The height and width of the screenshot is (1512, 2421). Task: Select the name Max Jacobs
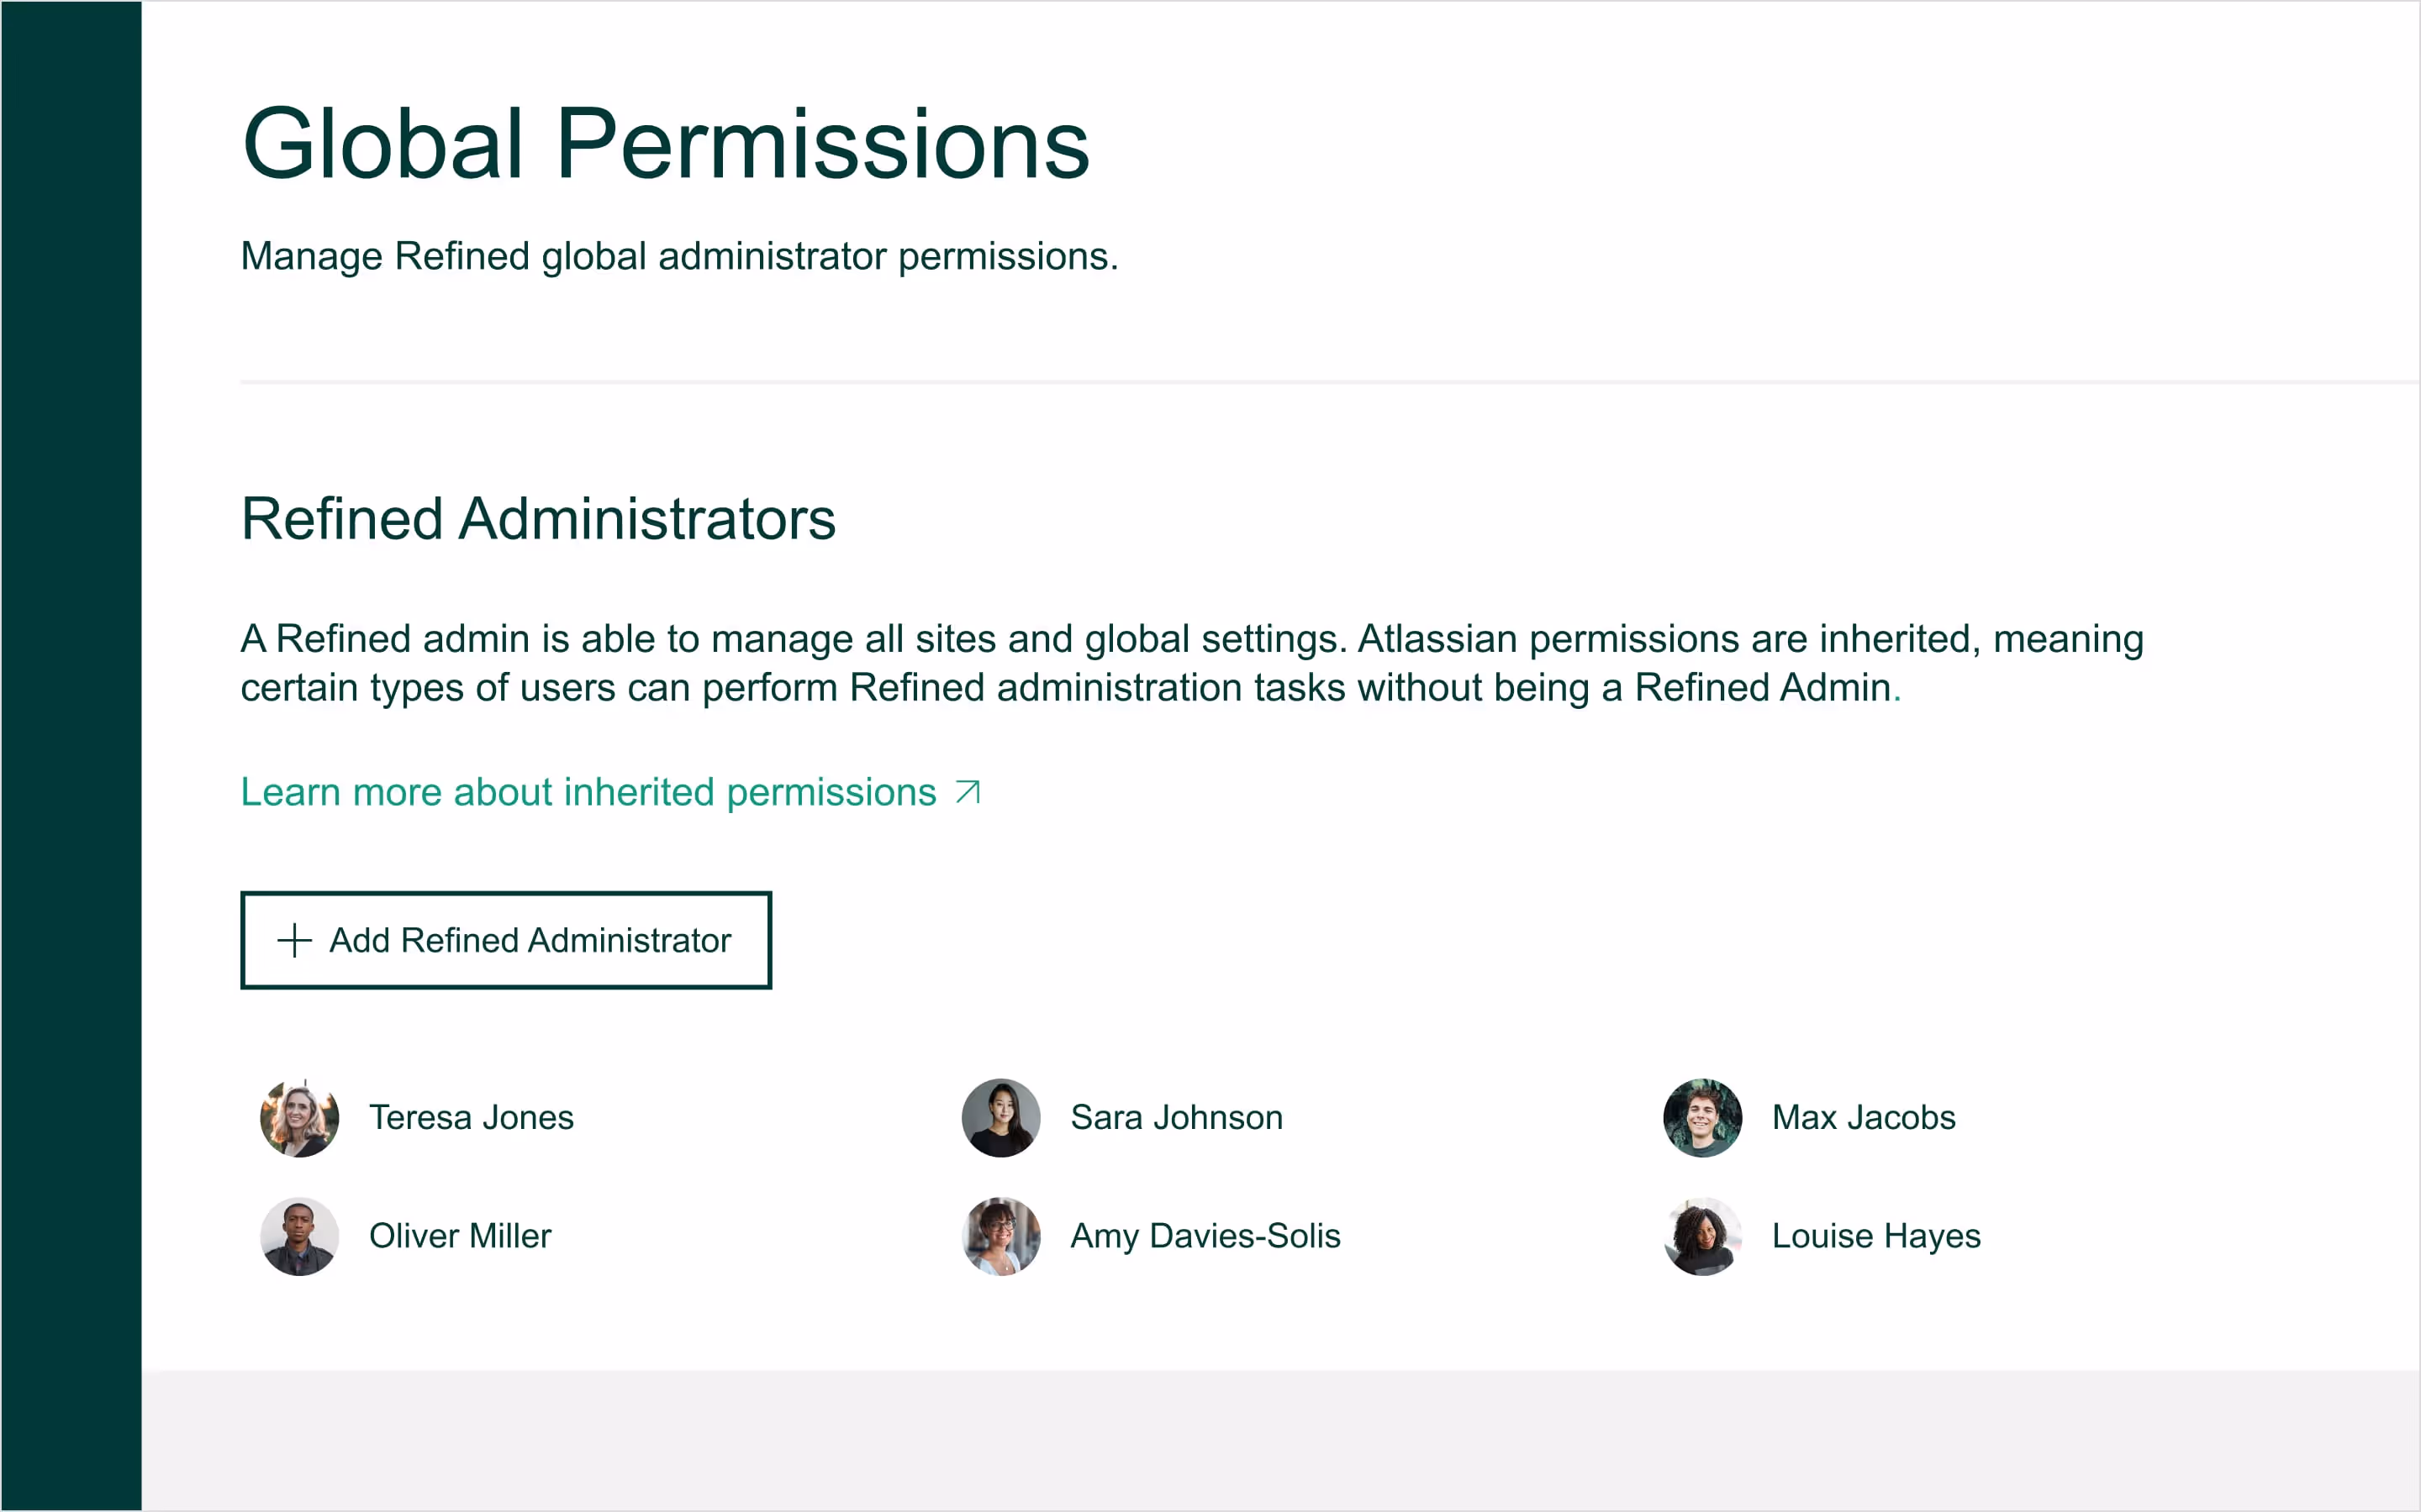[1863, 1117]
